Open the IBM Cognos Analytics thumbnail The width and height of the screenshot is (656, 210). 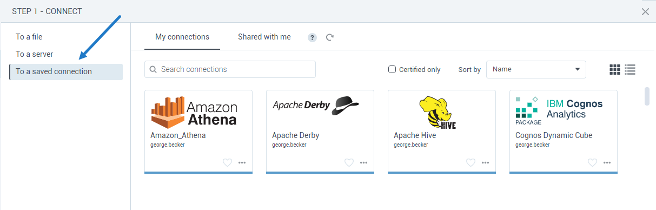tap(559, 110)
